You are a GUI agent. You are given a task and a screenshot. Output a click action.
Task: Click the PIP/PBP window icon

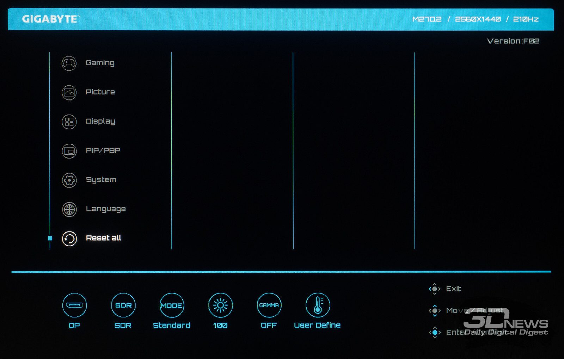69,151
